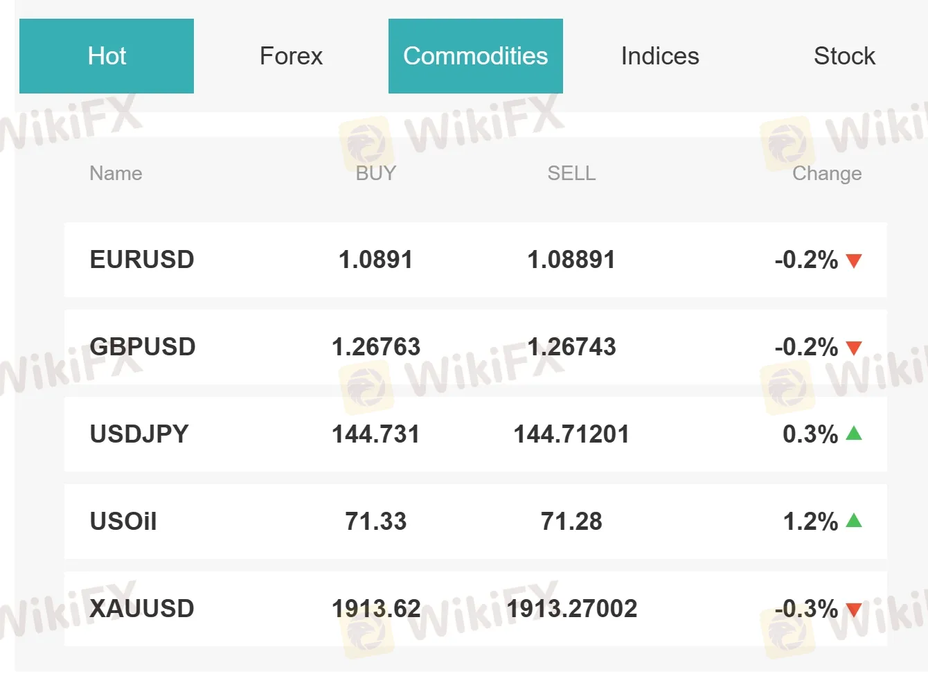Click the green up arrow next to USOil
Screen dimensions: 928x676
855,522
